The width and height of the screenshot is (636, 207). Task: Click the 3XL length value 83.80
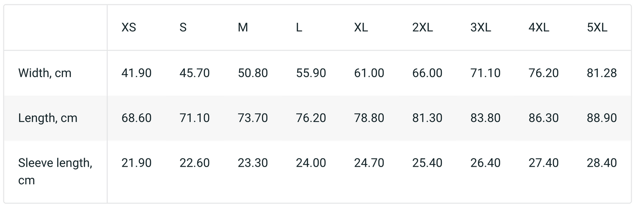(485, 118)
